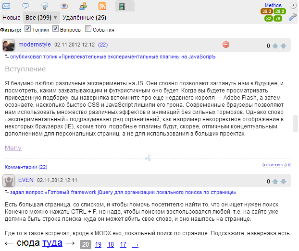Click the light bulb ideas icon

tap(45, 6)
